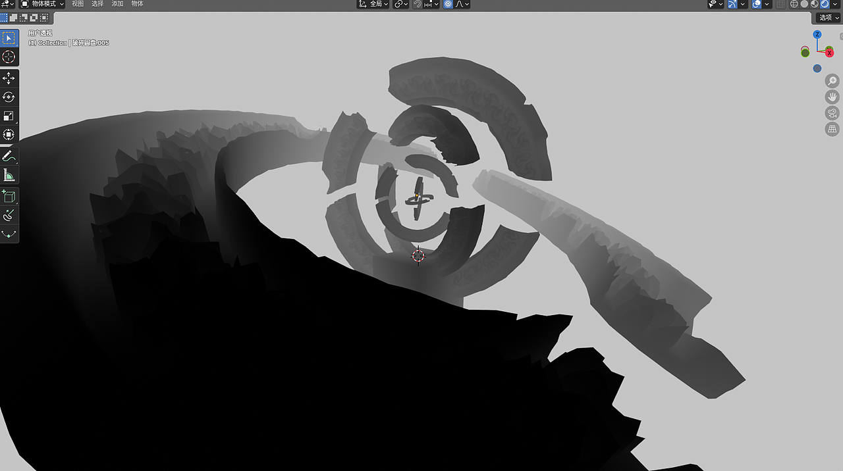Toggle proportional editing
This screenshot has width=843, height=471.
coord(448,4)
